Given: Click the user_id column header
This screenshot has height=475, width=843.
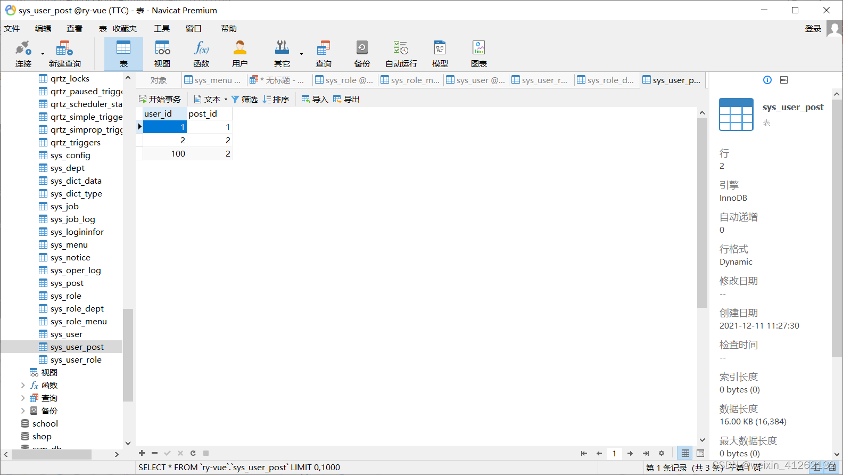Looking at the screenshot, I should coord(165,113).
